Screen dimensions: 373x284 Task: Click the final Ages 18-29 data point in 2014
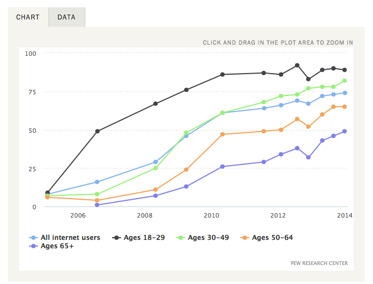pos(345,70)
